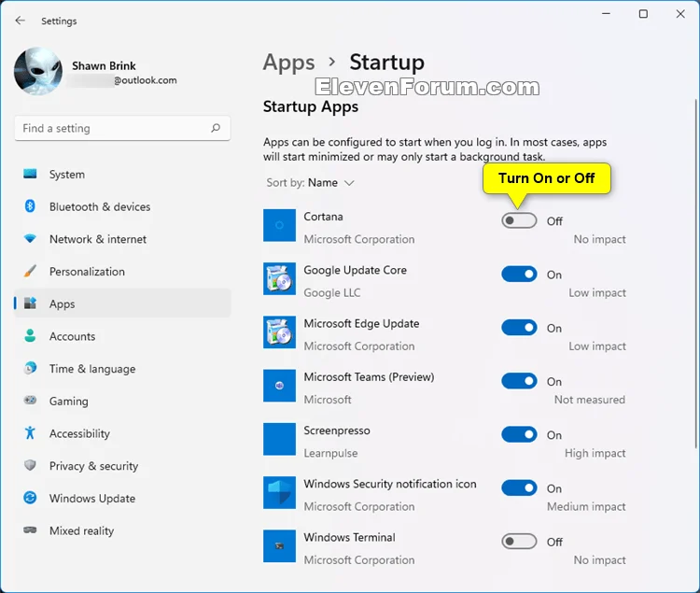Go to Accessibility settings
The image size is (700, 593).
(x=123, y=433)
